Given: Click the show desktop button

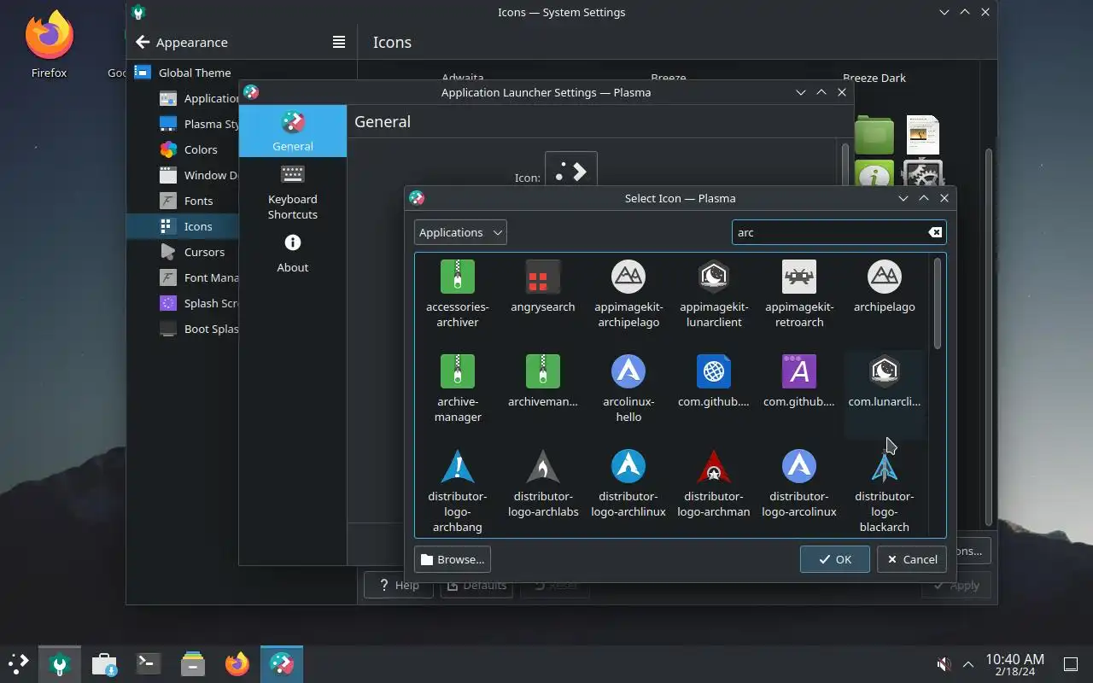Looking at the screenshot, I should pyautogui.click(x=1070, y=664).
